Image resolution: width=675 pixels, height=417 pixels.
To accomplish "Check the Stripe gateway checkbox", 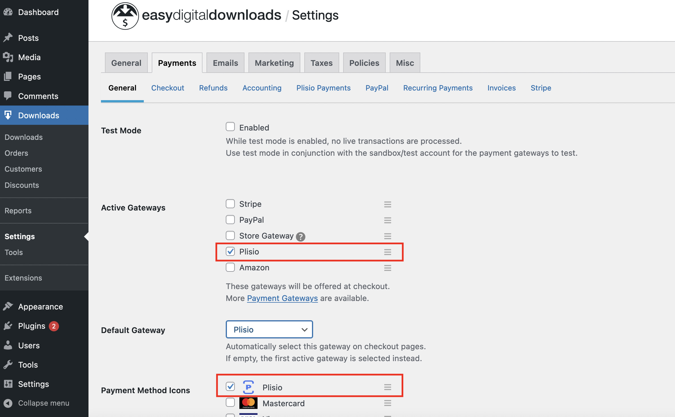I will (x=230, y=204).
